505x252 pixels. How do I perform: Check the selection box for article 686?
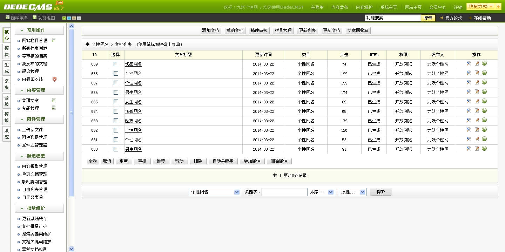(x=116, y=93)
